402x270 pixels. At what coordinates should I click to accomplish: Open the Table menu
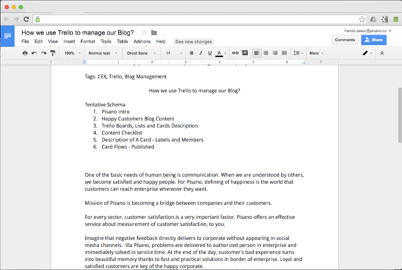point(122,42)
